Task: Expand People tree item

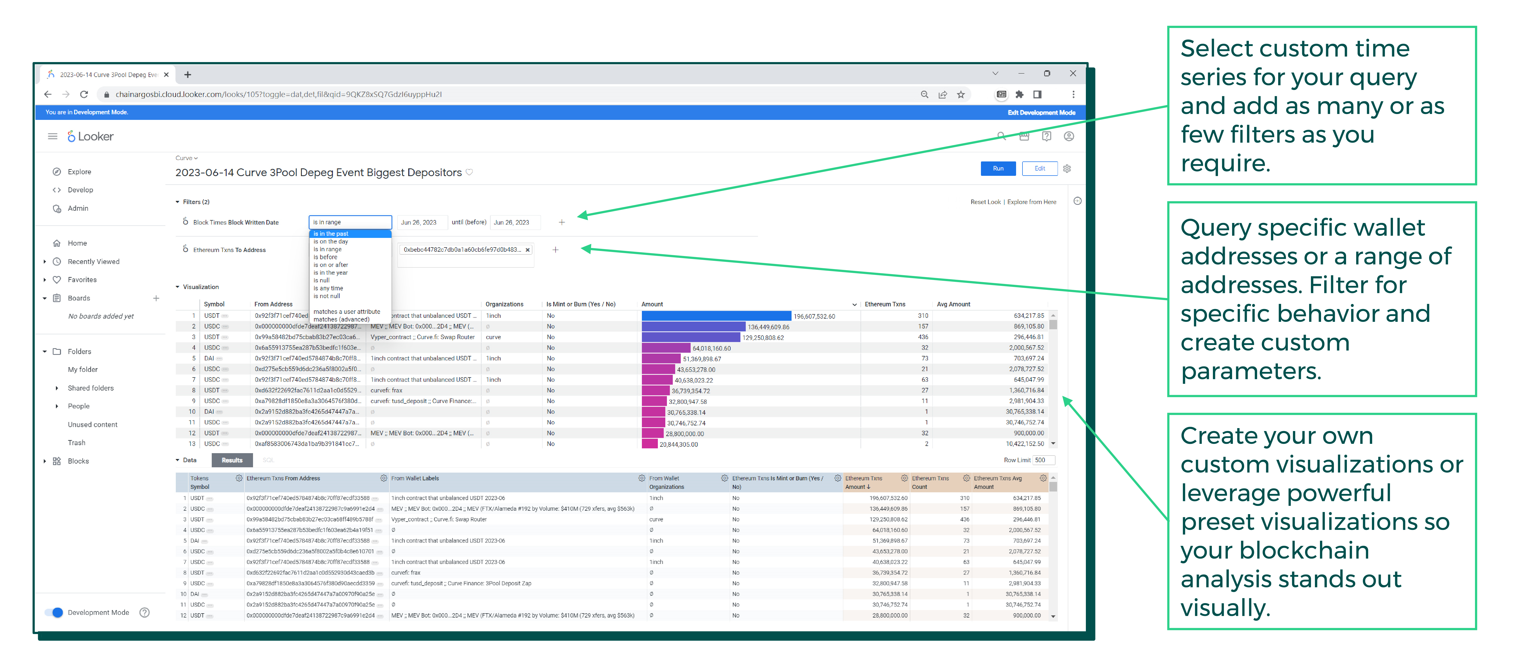Action: pyautogui.click(x=56, y=407)
